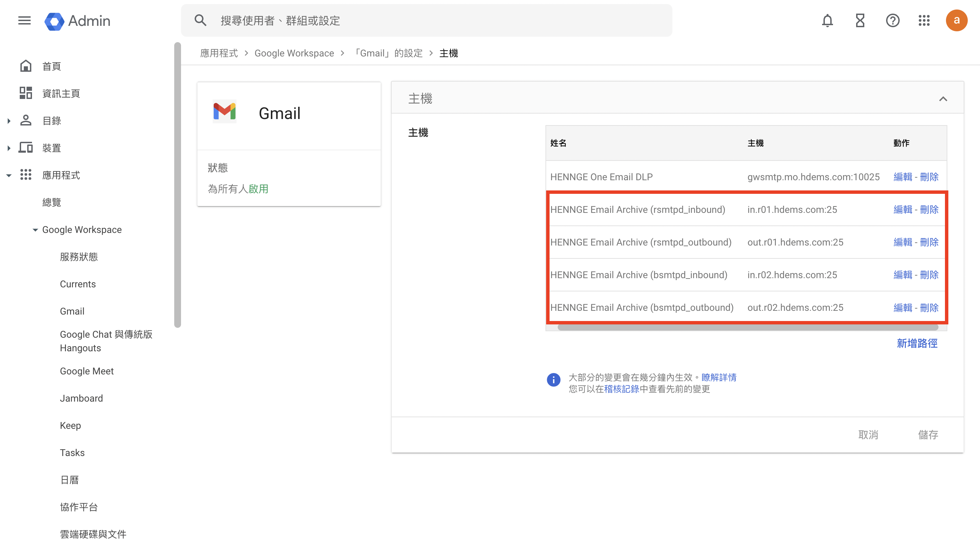Click the blue info icon
The width and height of the screenshot is (980, 557).
(553, 379)
